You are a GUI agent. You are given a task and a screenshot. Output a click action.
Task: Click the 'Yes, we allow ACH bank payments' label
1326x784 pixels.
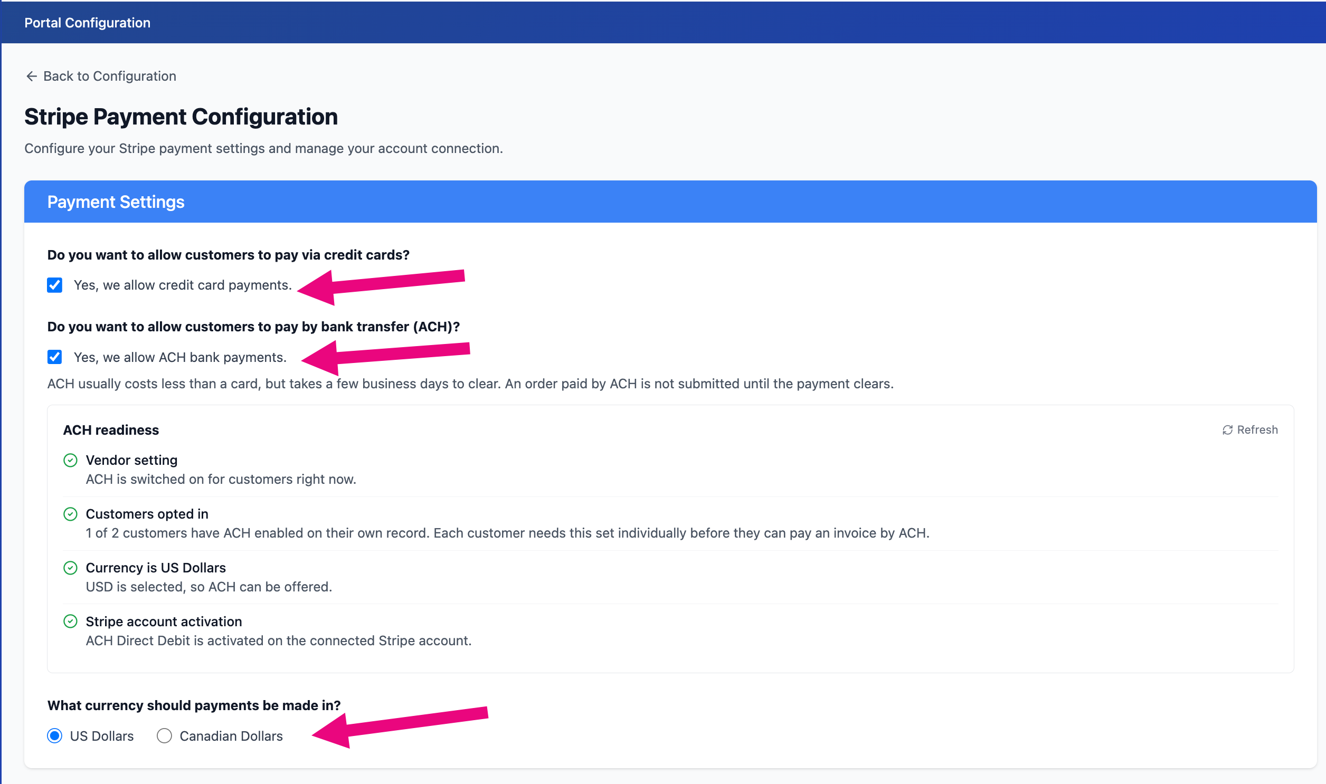[180, 358]
